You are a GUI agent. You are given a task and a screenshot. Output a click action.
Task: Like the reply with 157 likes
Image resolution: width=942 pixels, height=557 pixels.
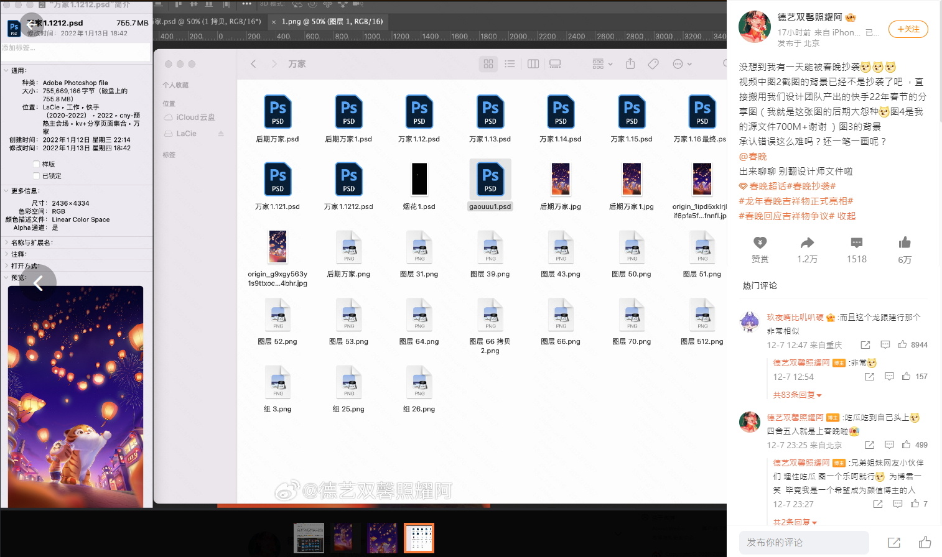906,376
